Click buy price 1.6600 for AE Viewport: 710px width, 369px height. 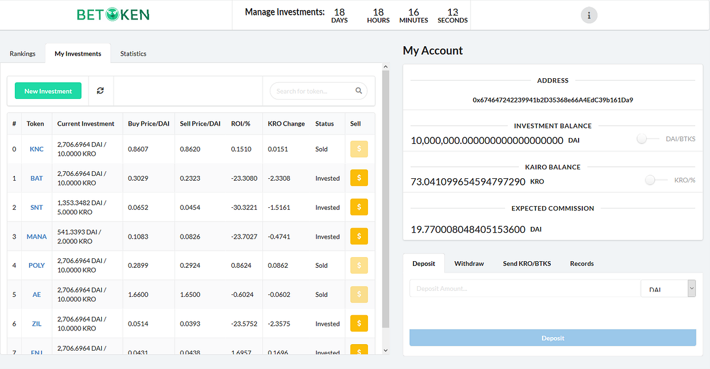(138, 294)
